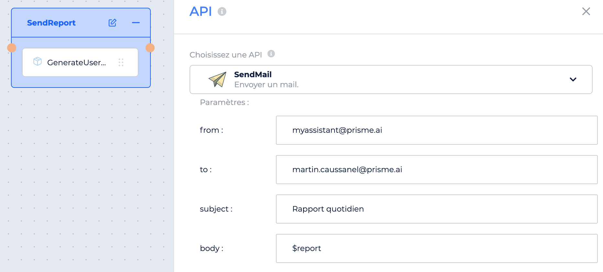Click the to recipient input field
Image resolution: width=603 pixels, height=272 pixels.
[437, 170]
